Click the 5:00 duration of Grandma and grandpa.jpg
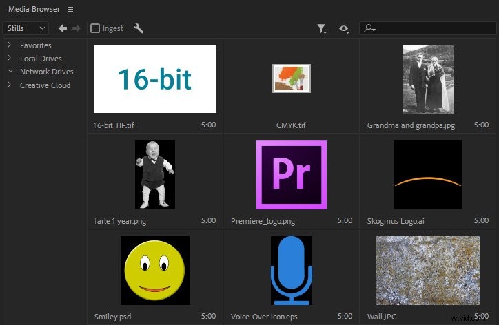499x325 pixels. click(481, 125)
